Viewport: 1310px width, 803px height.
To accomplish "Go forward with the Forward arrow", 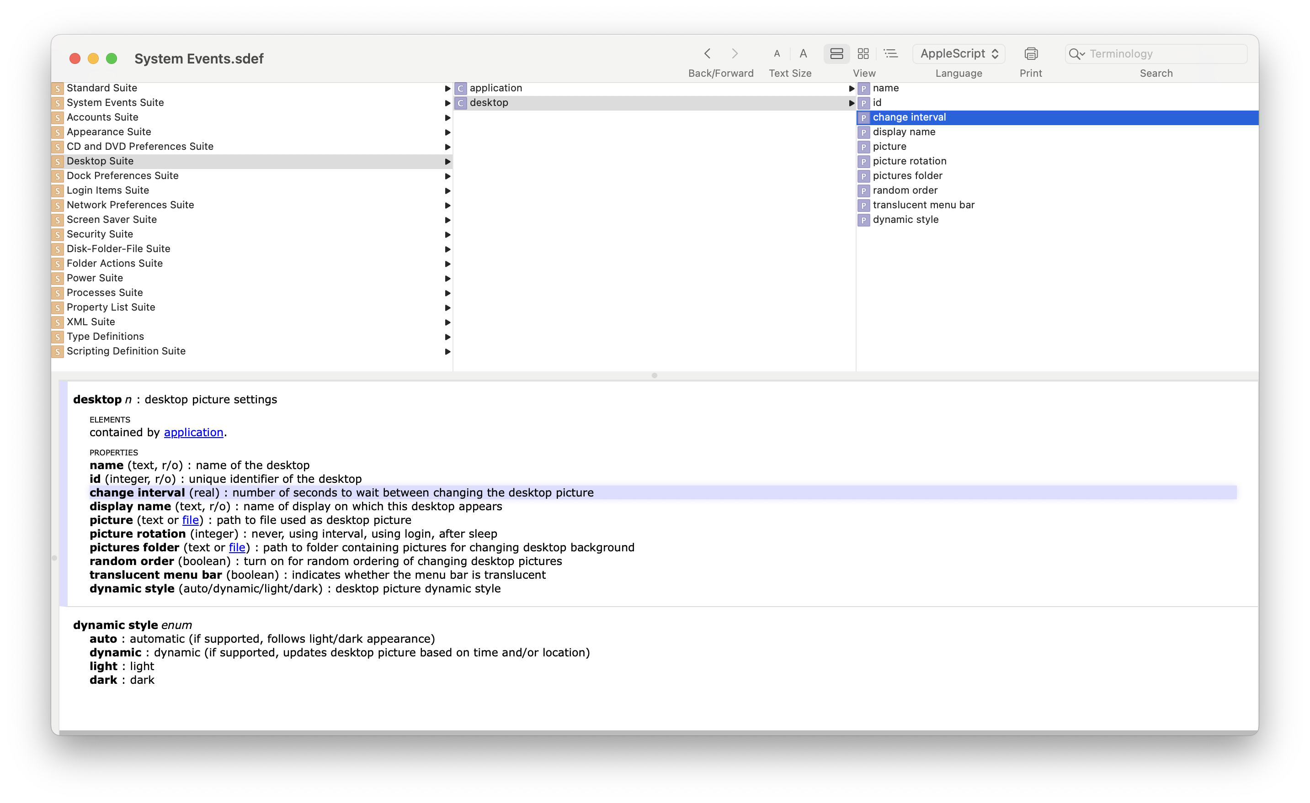I will point(735,54).
